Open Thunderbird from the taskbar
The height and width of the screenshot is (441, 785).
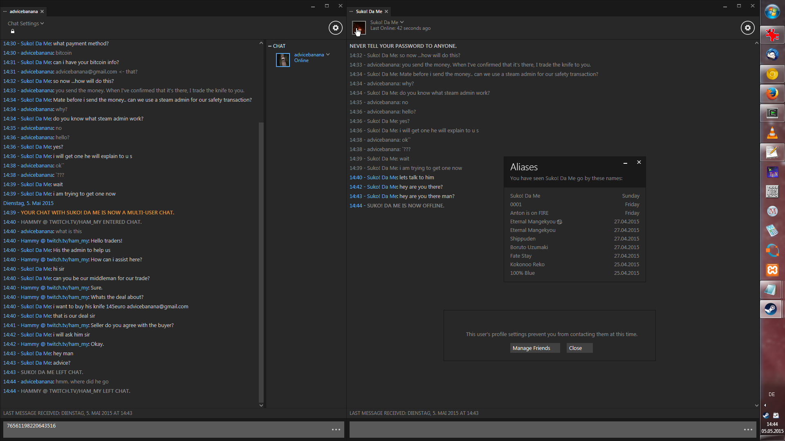click(x=772, y=54)
